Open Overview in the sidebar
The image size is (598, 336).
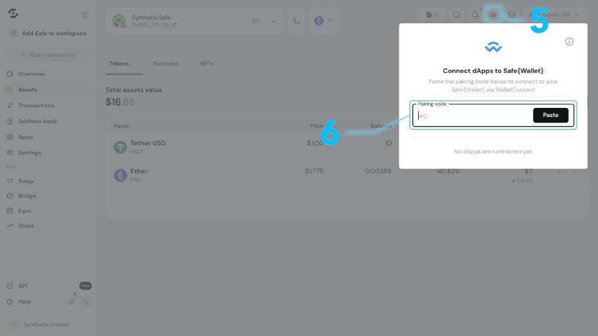tap(32, 74)
